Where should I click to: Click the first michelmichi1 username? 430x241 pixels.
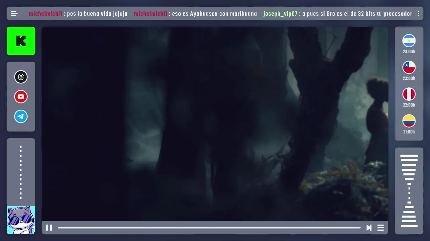(46, 14)
